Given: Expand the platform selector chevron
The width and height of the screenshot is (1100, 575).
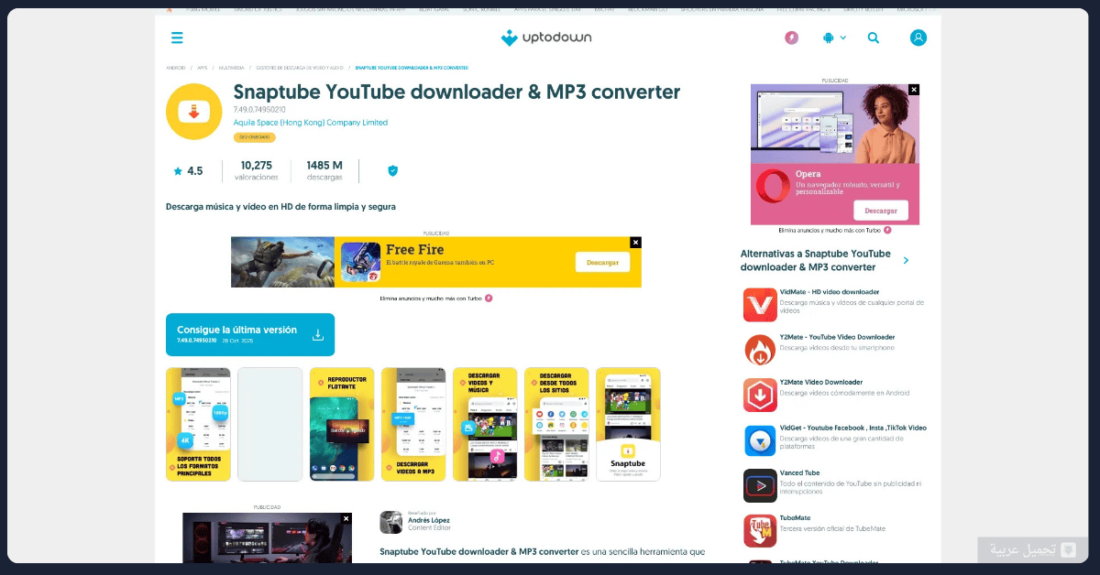Looking at the screenshot, I should pos(843,38).
